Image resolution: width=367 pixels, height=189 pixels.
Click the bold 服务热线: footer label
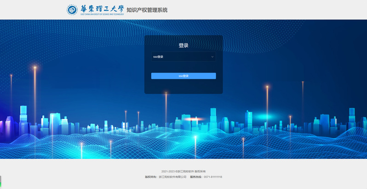pyautogui.click(x=196, y=177)
